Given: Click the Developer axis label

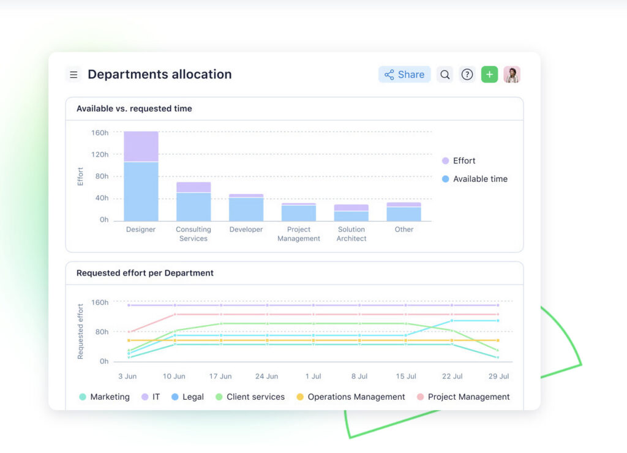Looking at the screenshot, I should click(246, 230).
